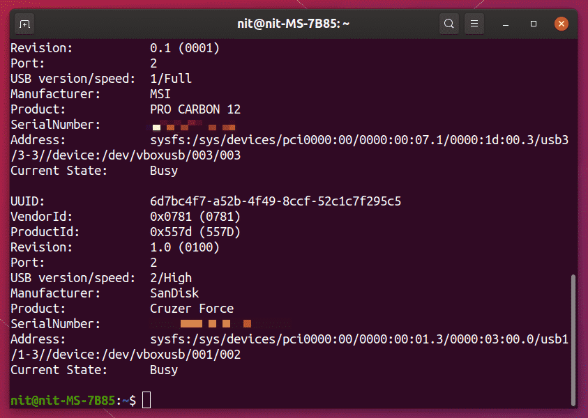This screenshot has height=418, width=588.
Task: Click the command prompt cursor
Action: tap(146, 400)
